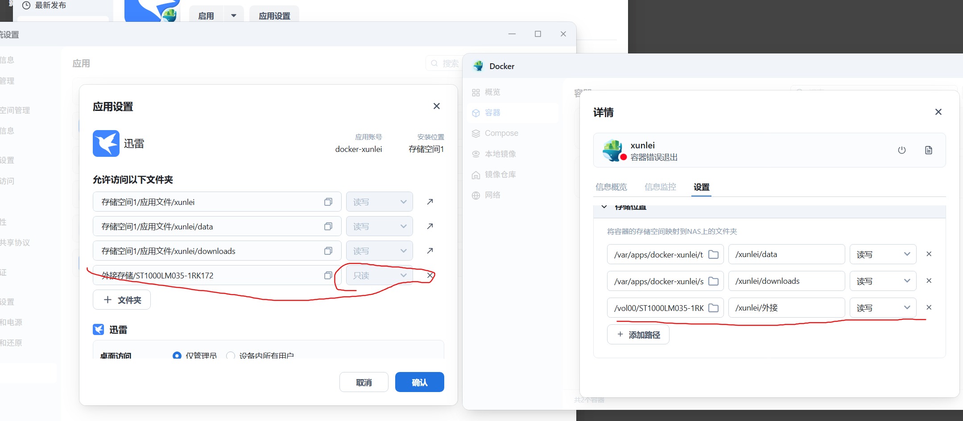Click the /xunlei/downloads container path field

pos(786,281)
